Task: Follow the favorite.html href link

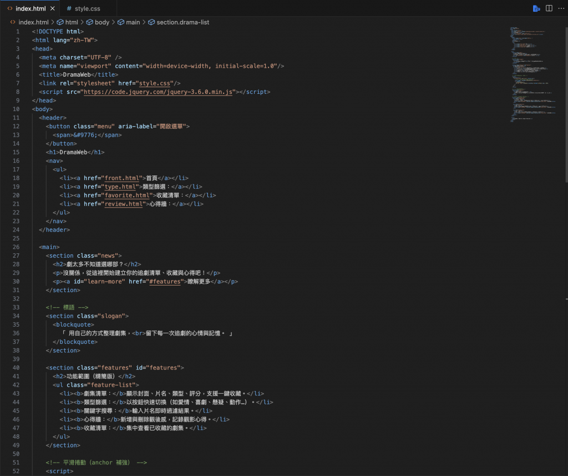Action: point(127,195)
